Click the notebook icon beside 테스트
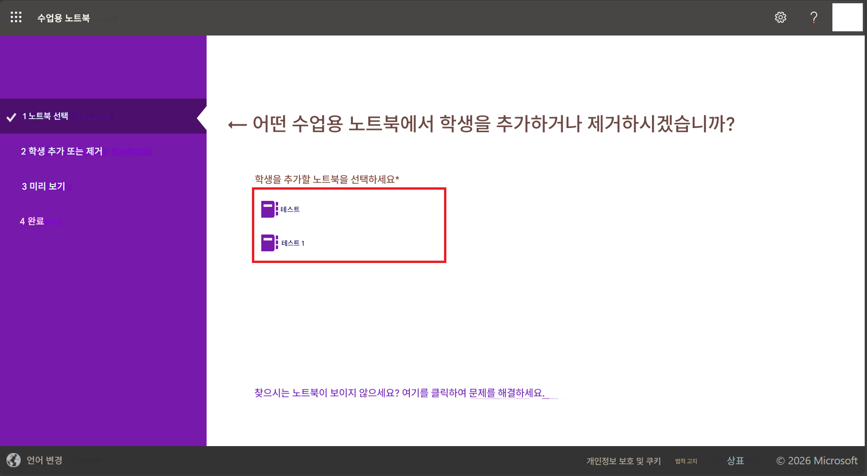Screen dimensions: 867x476 [x=268, y=209]
